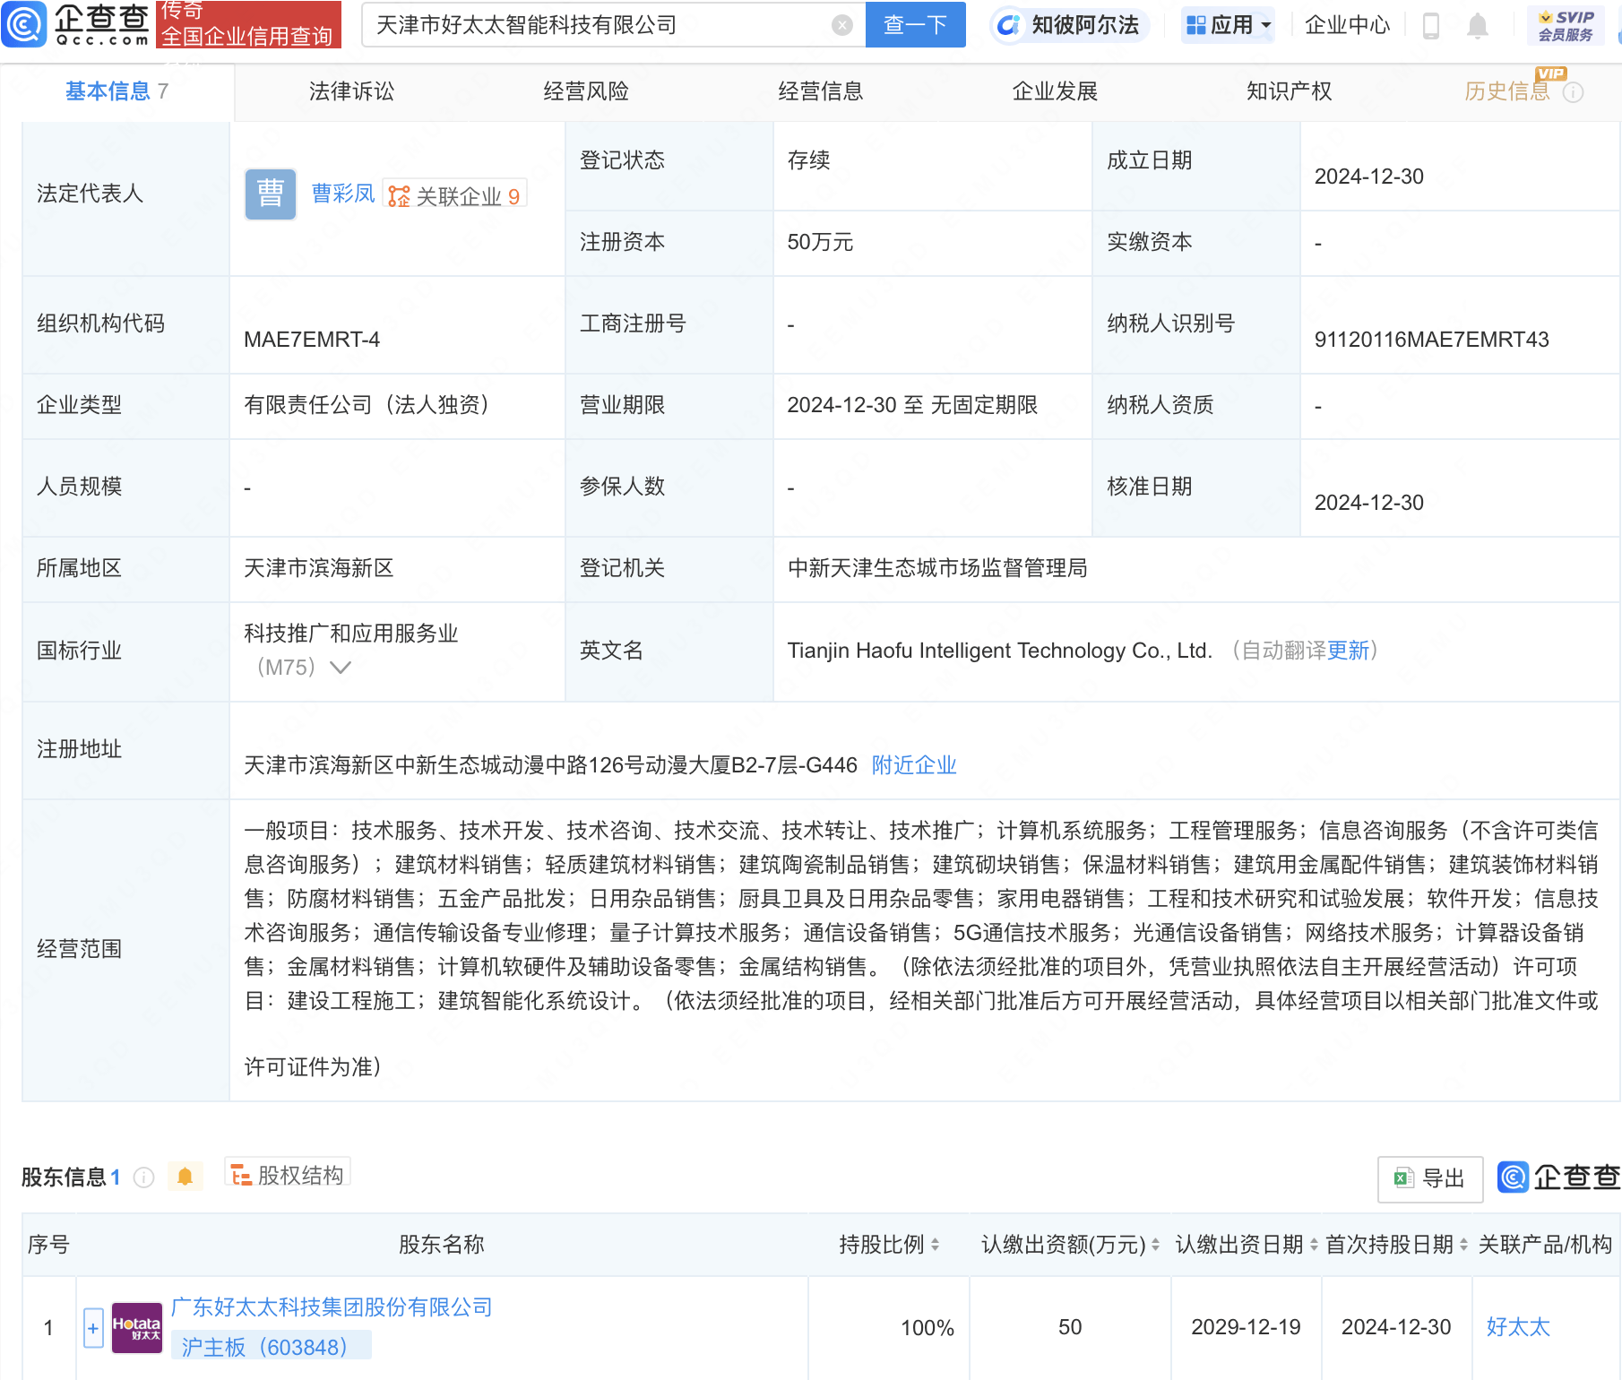Switch to 经营信息 tab

[820, 91]
